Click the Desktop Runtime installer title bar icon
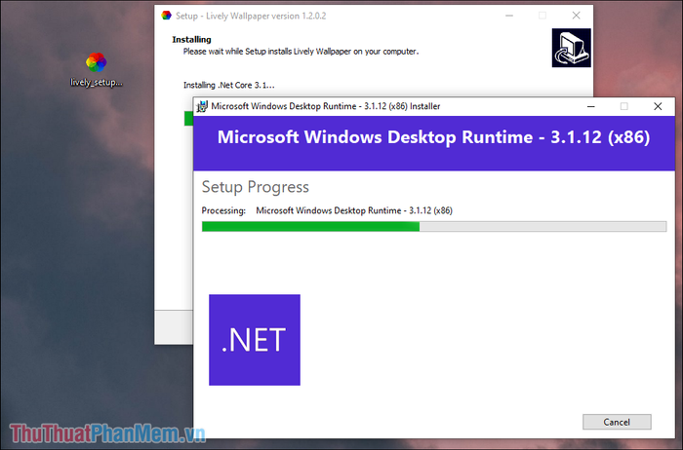Viewport: 683px width, 450px height. click(202, 106)
